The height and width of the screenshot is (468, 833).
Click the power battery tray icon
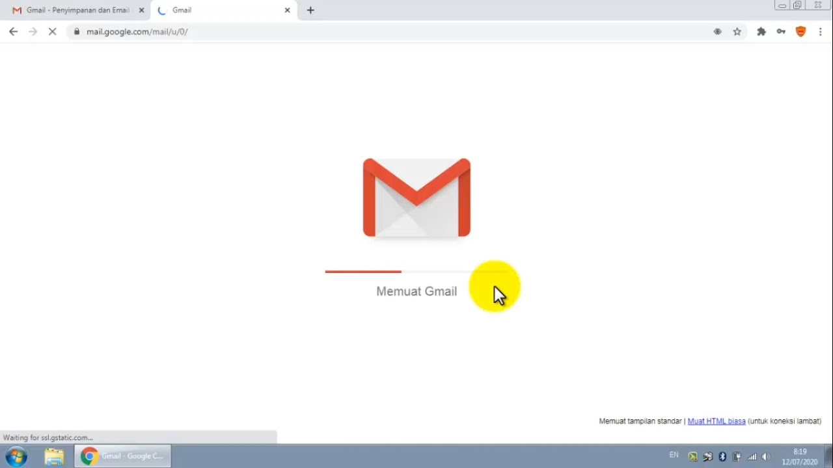[737, 456]
